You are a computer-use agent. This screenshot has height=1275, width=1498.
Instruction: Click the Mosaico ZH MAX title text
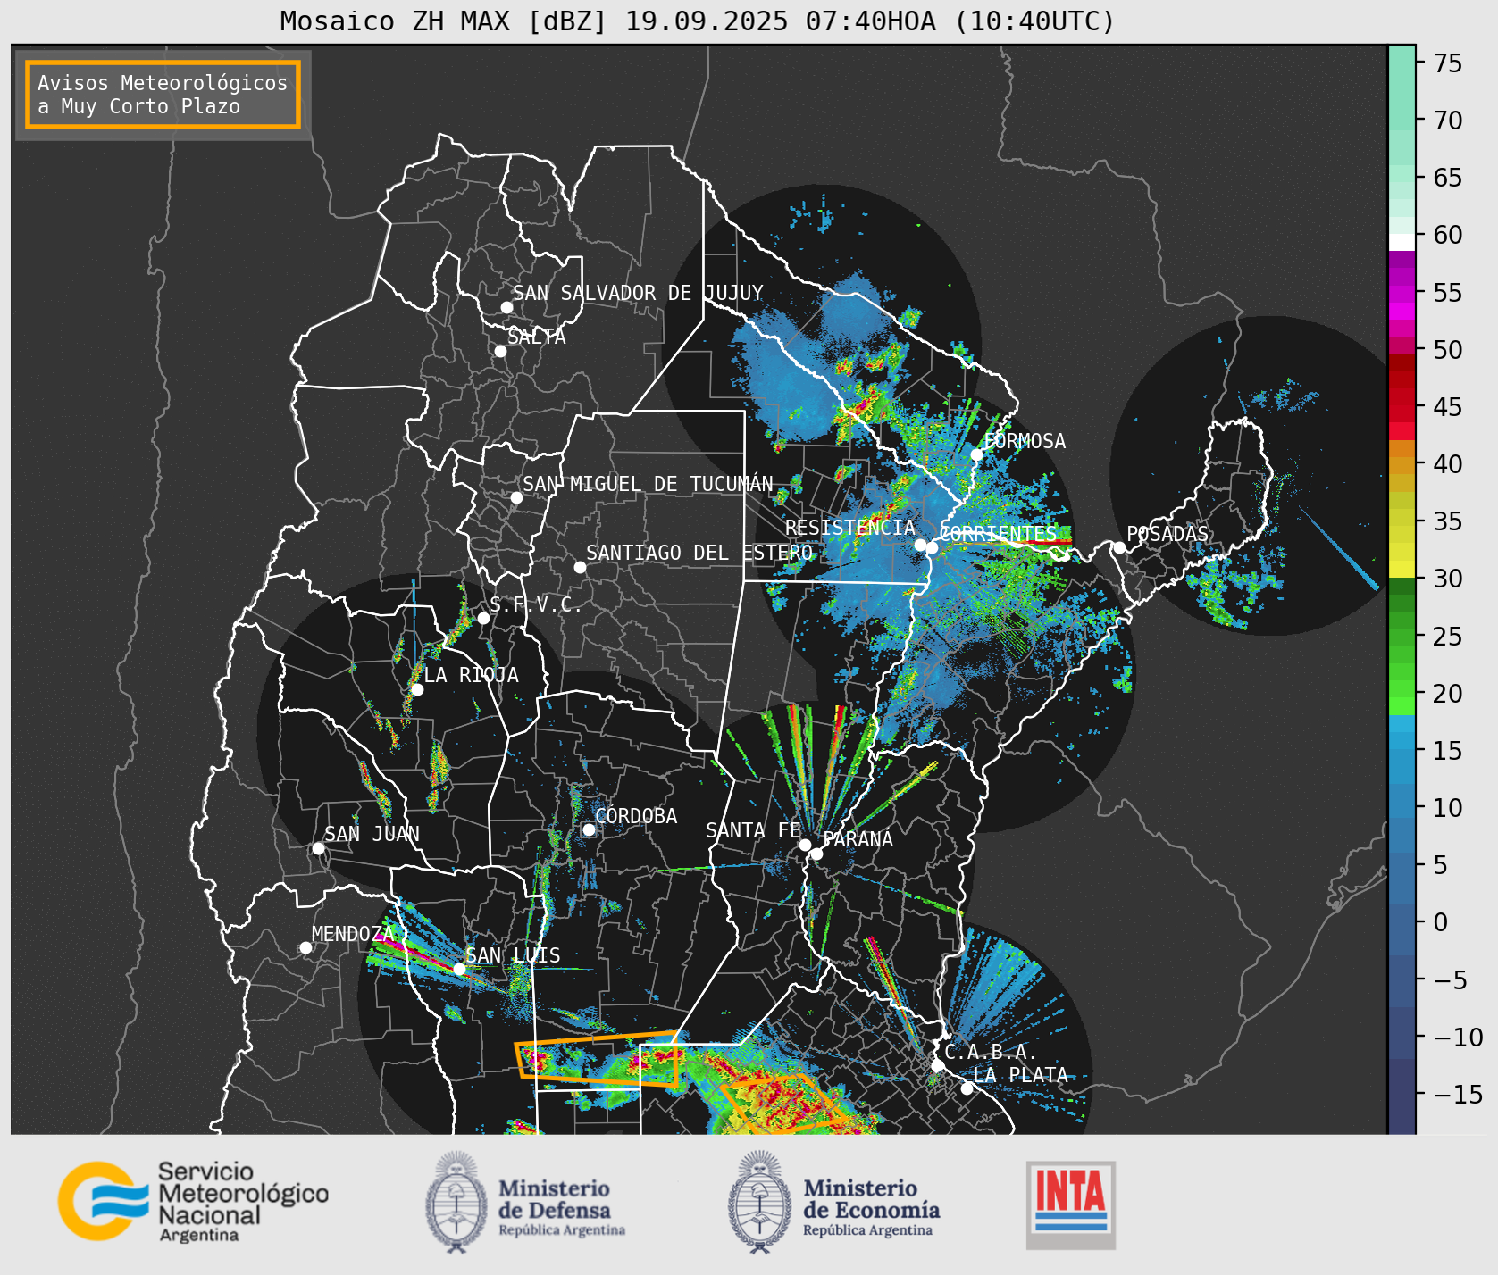[x=698, y=21]
